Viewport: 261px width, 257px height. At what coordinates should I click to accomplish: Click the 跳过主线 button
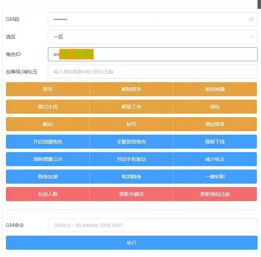[x=48, y=107]
